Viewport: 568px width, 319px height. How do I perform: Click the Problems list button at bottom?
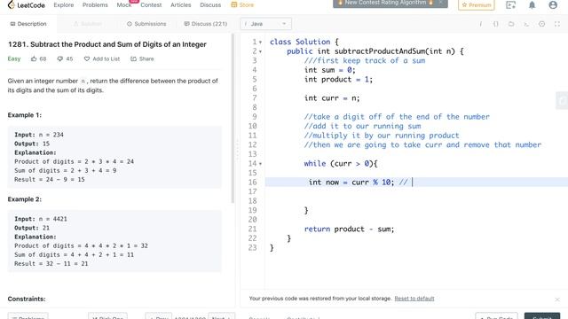(28, 316)
